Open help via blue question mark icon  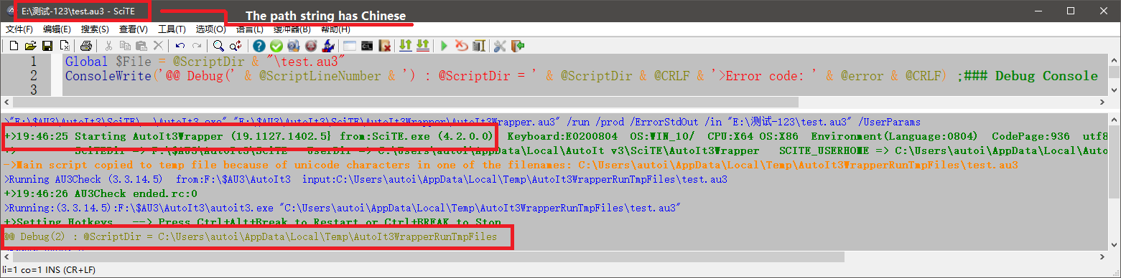click(259, 46)
